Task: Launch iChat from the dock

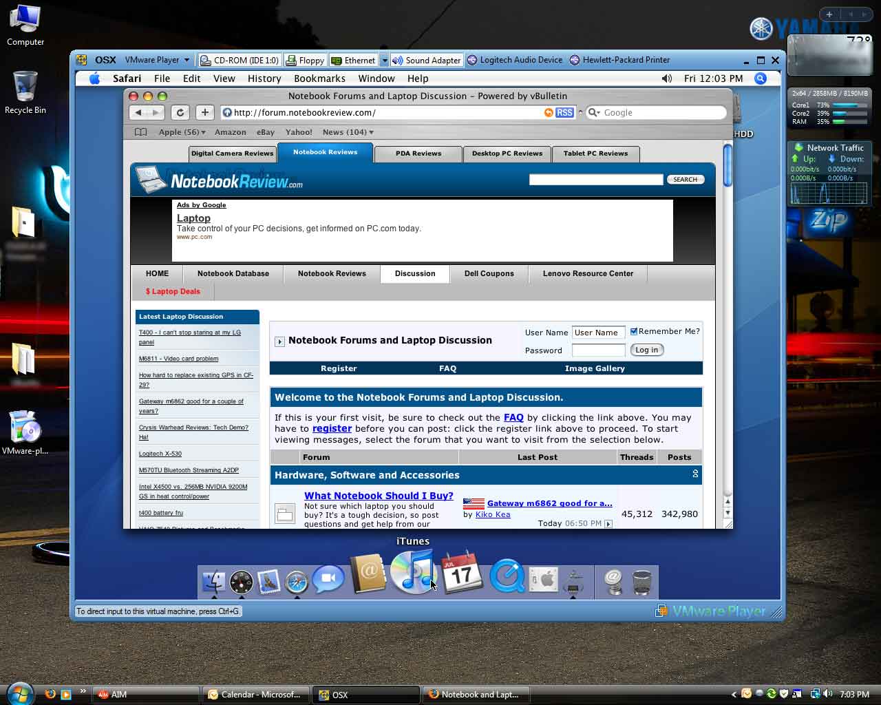Action: tap(328, 579)
